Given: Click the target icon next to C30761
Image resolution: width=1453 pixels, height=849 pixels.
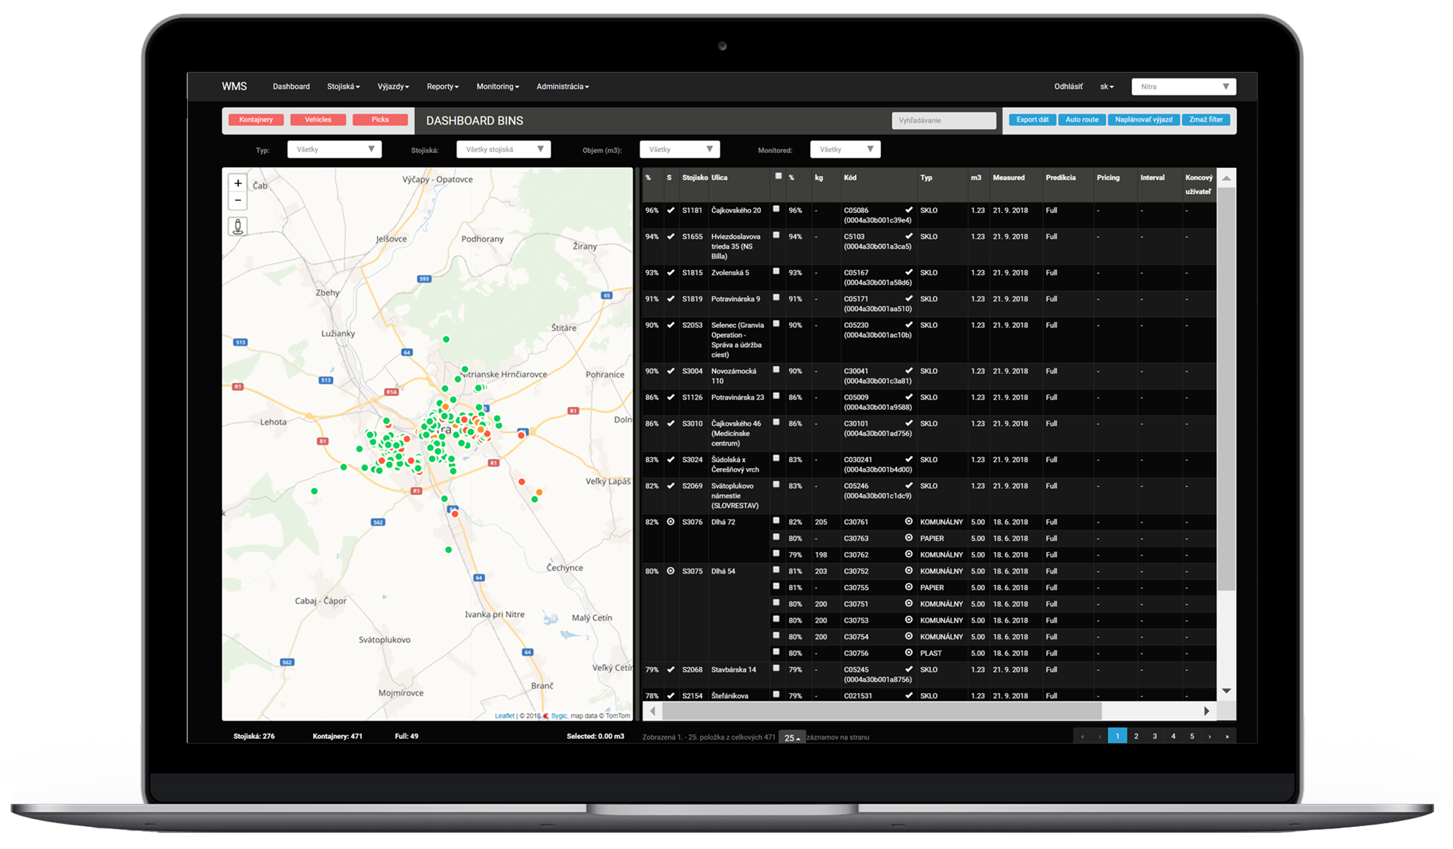Looking at the screenshot, I should click(908, 521).
